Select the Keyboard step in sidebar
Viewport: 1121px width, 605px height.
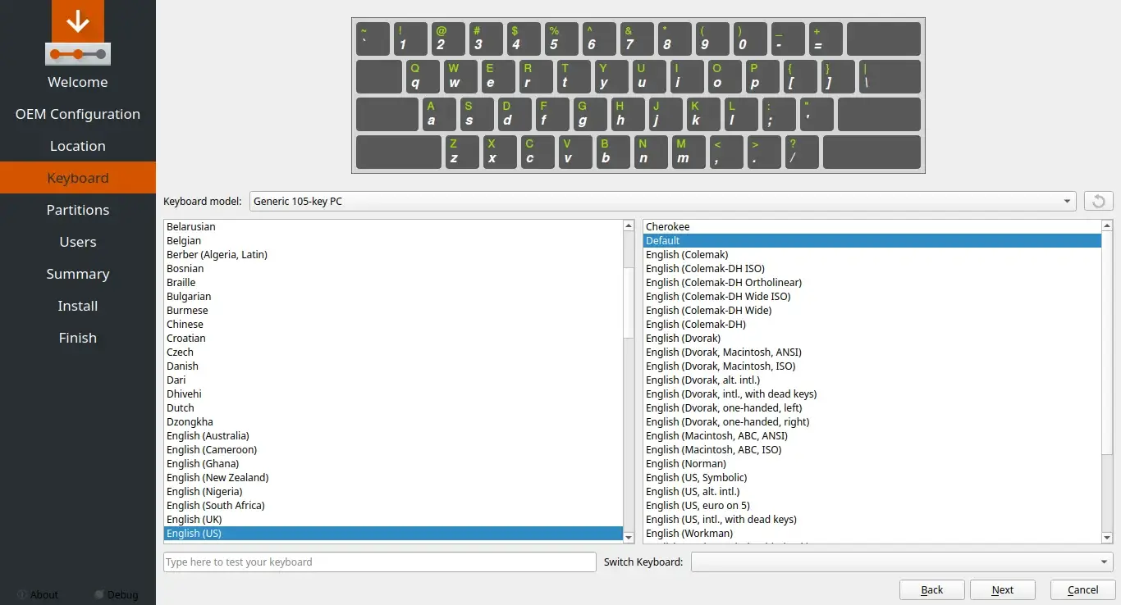point(78,178)
